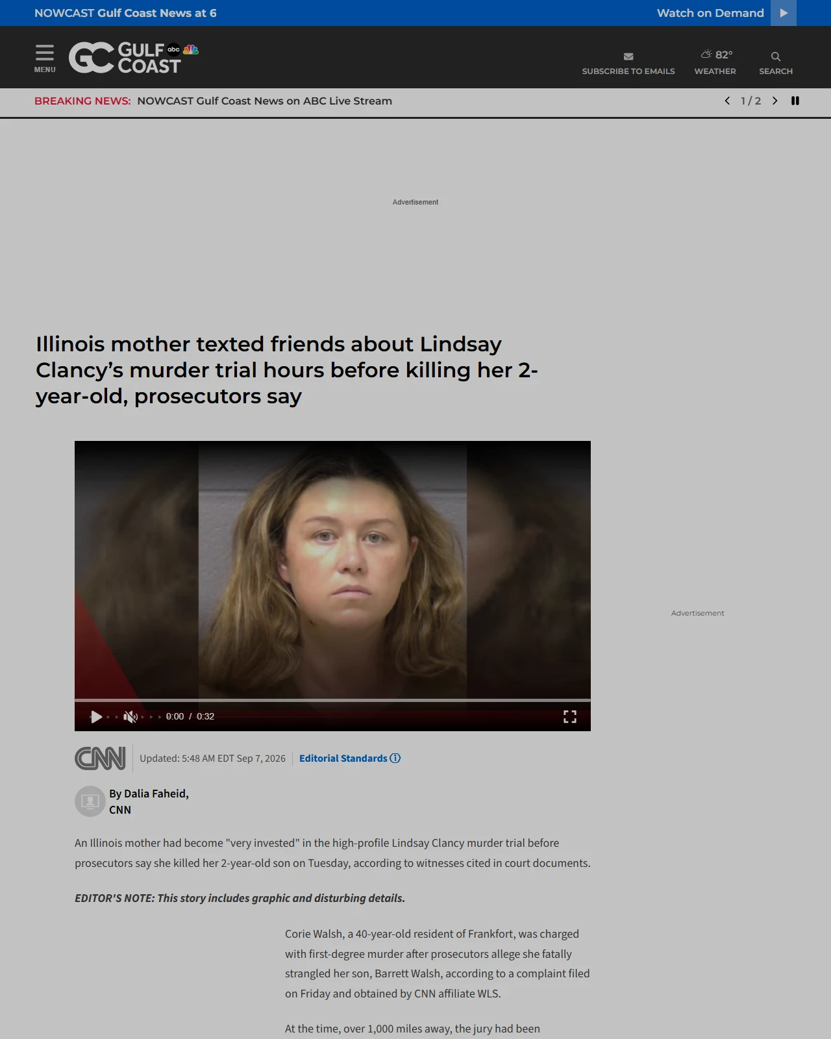Show next breaking news item

[x=775, y=101]
